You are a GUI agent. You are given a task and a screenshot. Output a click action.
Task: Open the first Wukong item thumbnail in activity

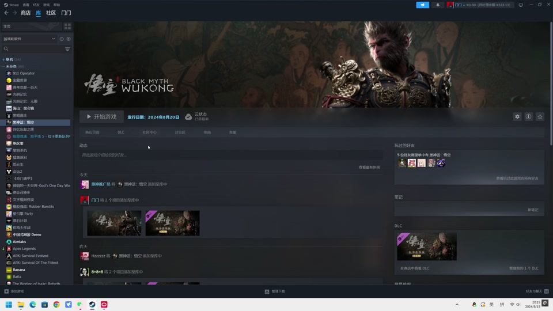114,223
